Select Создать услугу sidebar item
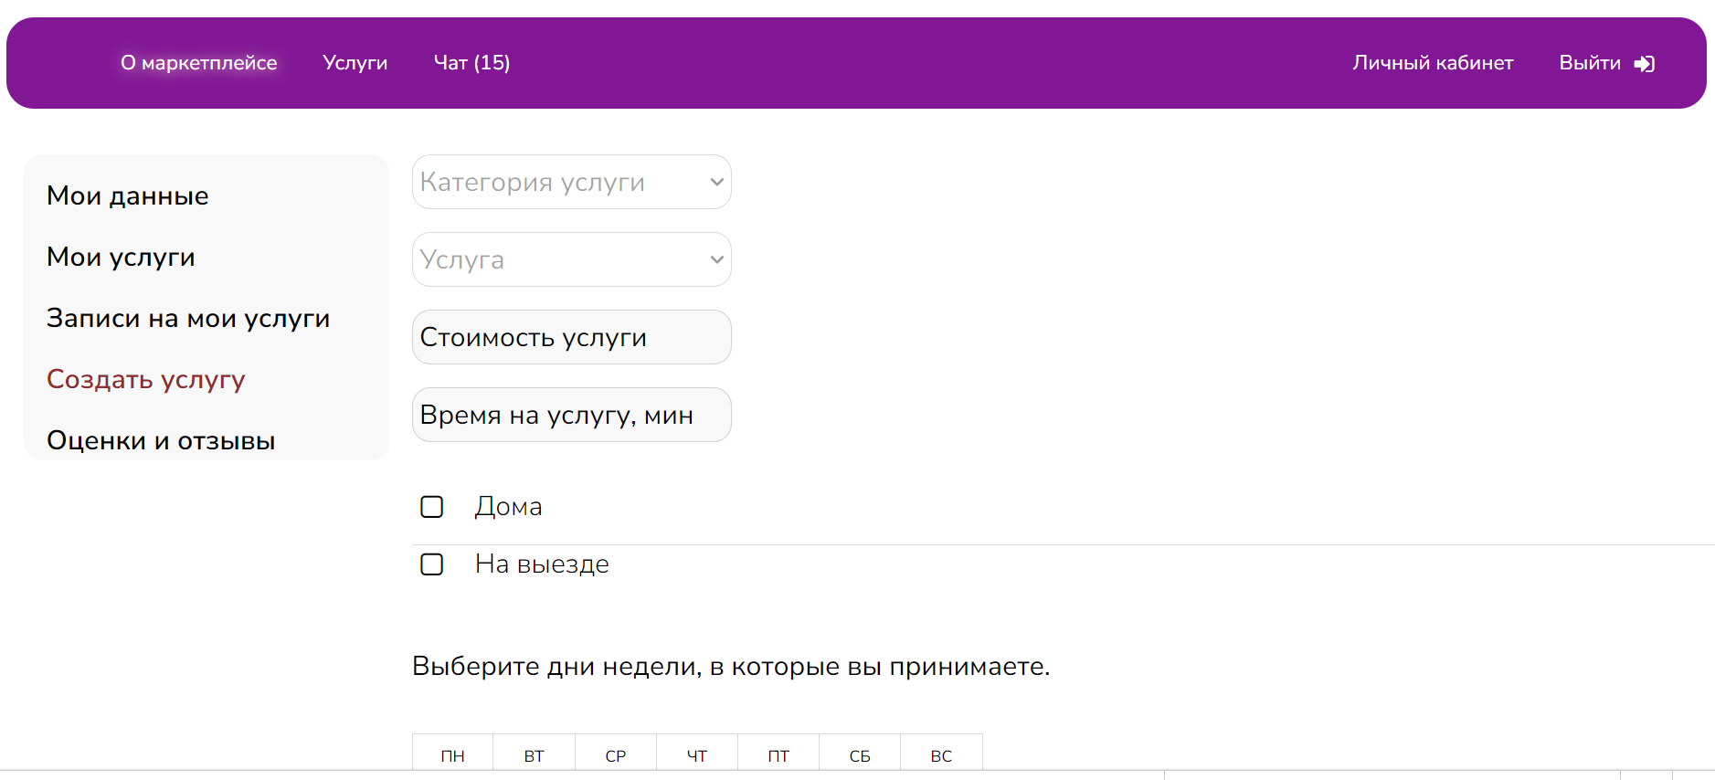The image size is (1715, 780). tap(146, 379)
